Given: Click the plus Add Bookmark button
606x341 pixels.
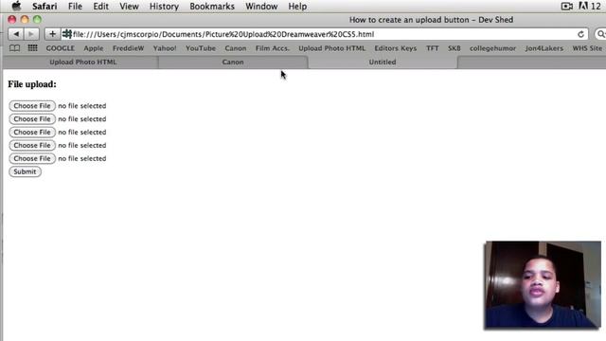Looking at the screenshot, I should tap(53, 34).
